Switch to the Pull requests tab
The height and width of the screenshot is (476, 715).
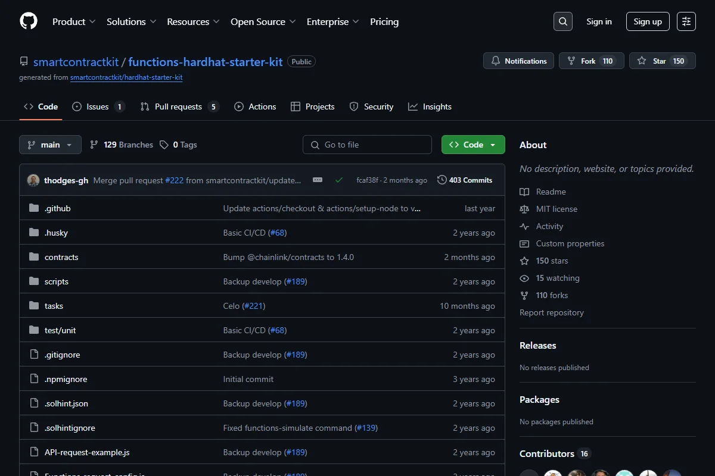(x=179, y=107)
